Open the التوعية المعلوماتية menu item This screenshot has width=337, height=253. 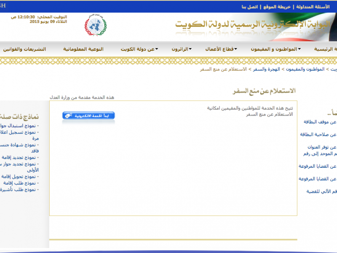pos(83,49)
